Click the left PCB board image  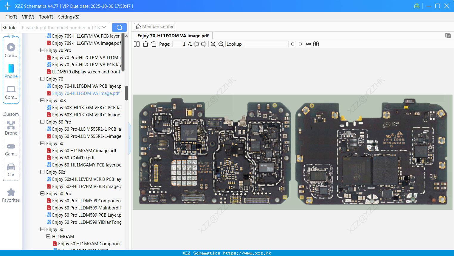pos(215,152)
